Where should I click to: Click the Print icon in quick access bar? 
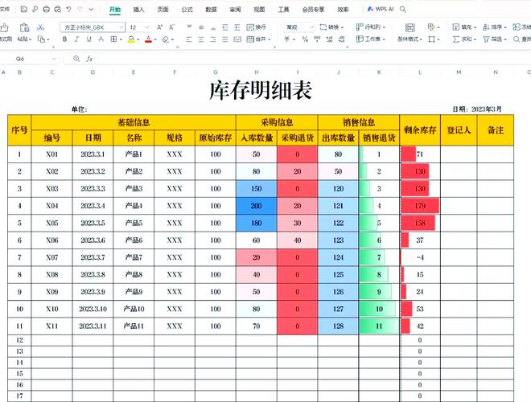[47, 9]
